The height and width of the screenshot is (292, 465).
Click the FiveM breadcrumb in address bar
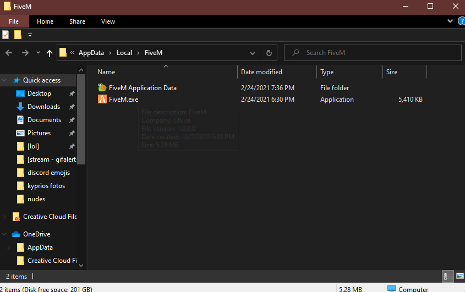click(x=154, y=53)
